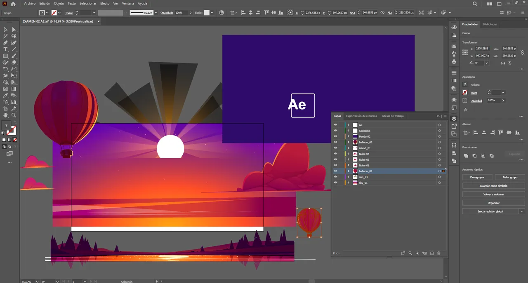This screenshot has height=283, width=528.
Task: Hide the Fondo 02 layer
Action: tap(335, 136)
